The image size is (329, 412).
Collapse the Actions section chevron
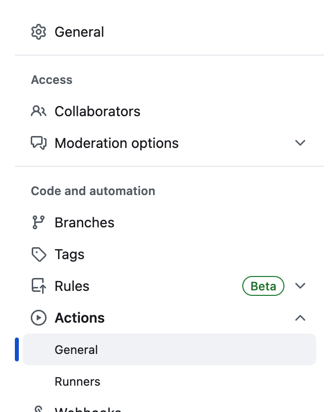pos(300,318)
